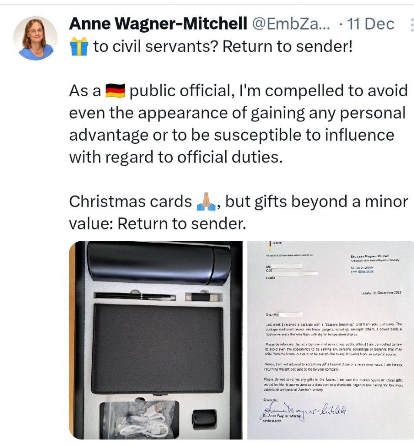The image size is (414, 446).
Task: Open the @EmbZa... handle link
Action: click(291, 24)
